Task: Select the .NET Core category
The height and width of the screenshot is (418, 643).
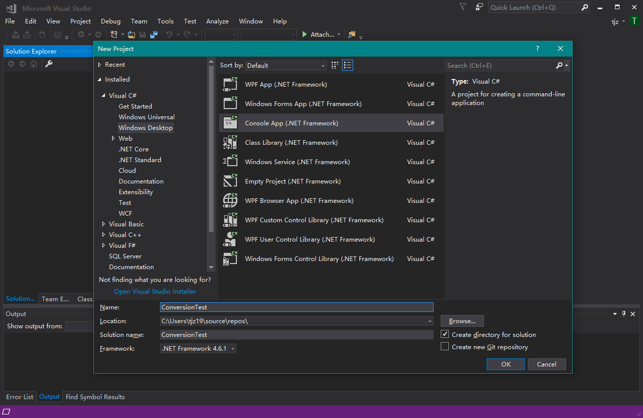Action: pos(134,149)
